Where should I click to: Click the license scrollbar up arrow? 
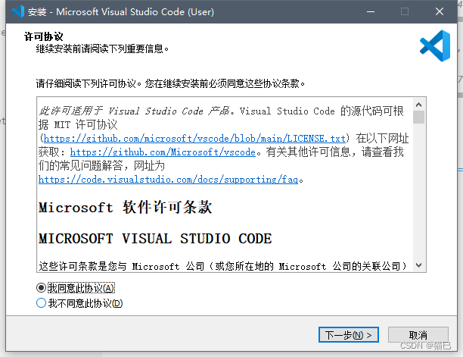[418, 105]
